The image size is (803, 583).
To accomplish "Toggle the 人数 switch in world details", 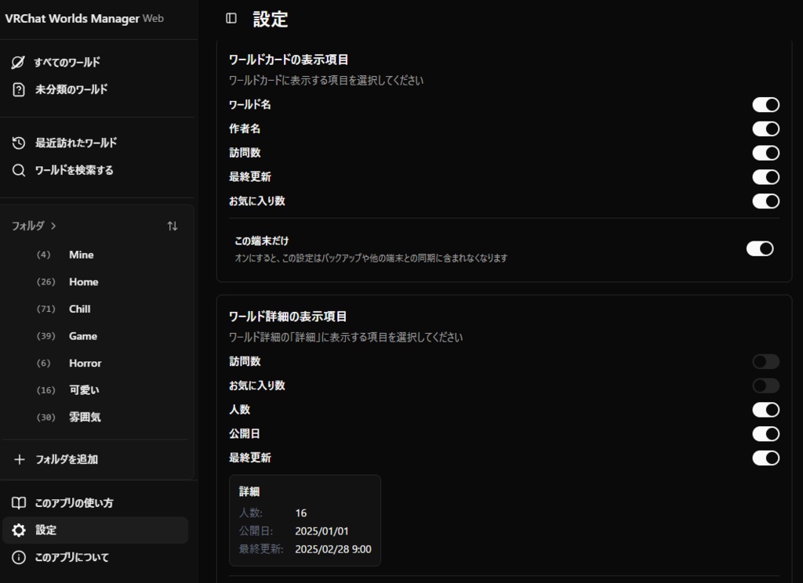I will tap(765, 410).
